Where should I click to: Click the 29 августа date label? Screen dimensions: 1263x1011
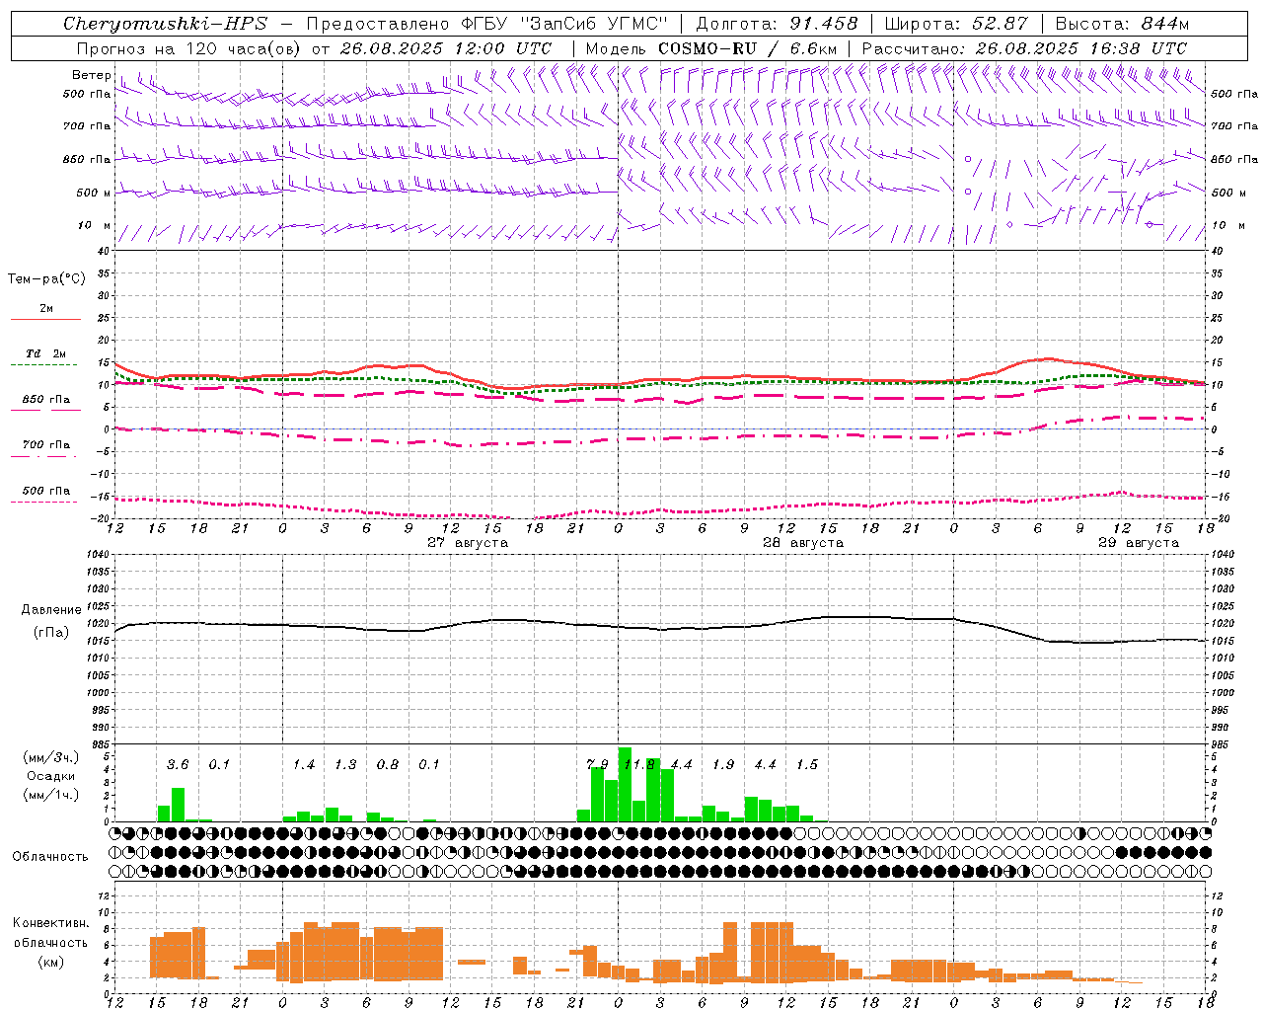(1139, 543)
